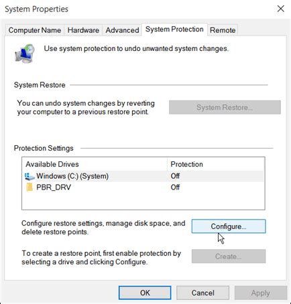The height and width of the screenshot is (304, 291).
Task: Click the Apply button
Action: point(261,293)
